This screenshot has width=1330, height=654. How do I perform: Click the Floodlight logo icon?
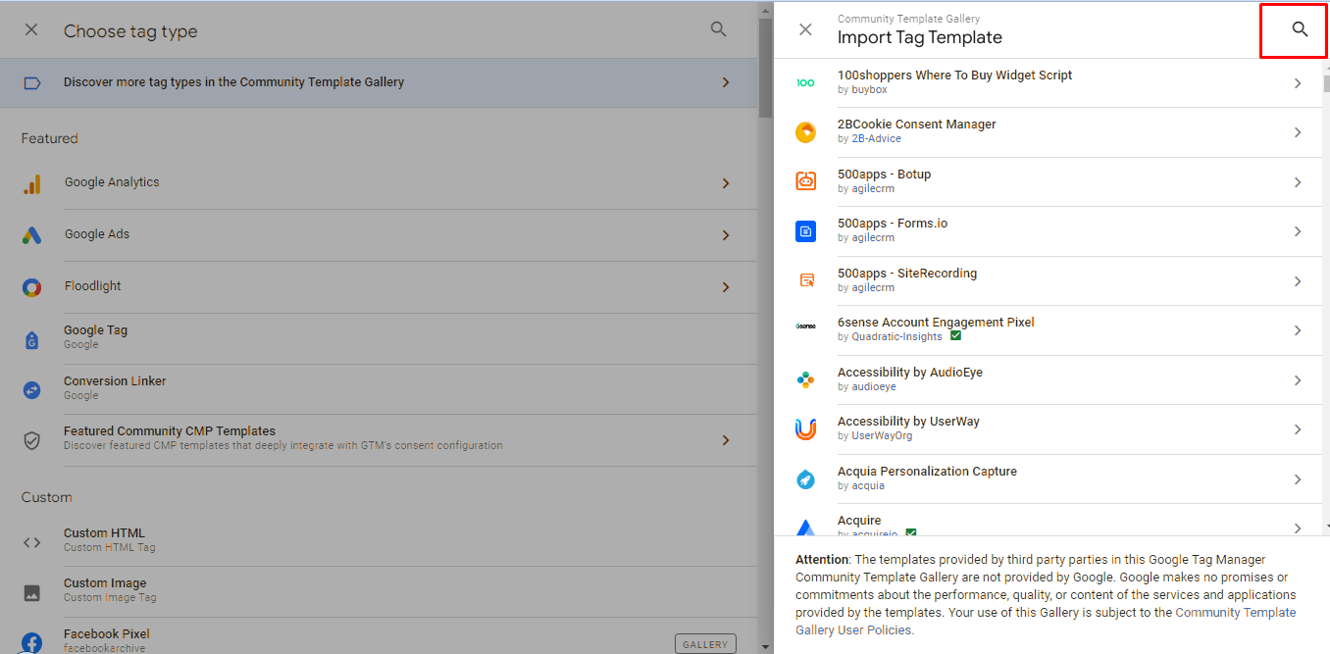(x=31, y=287)
